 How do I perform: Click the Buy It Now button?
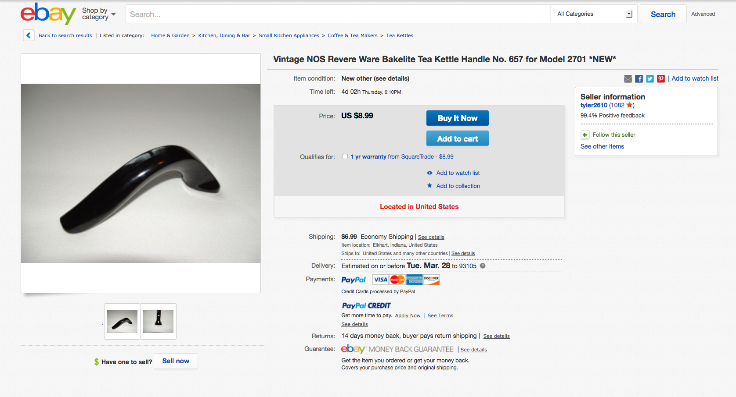coord(458,118)
